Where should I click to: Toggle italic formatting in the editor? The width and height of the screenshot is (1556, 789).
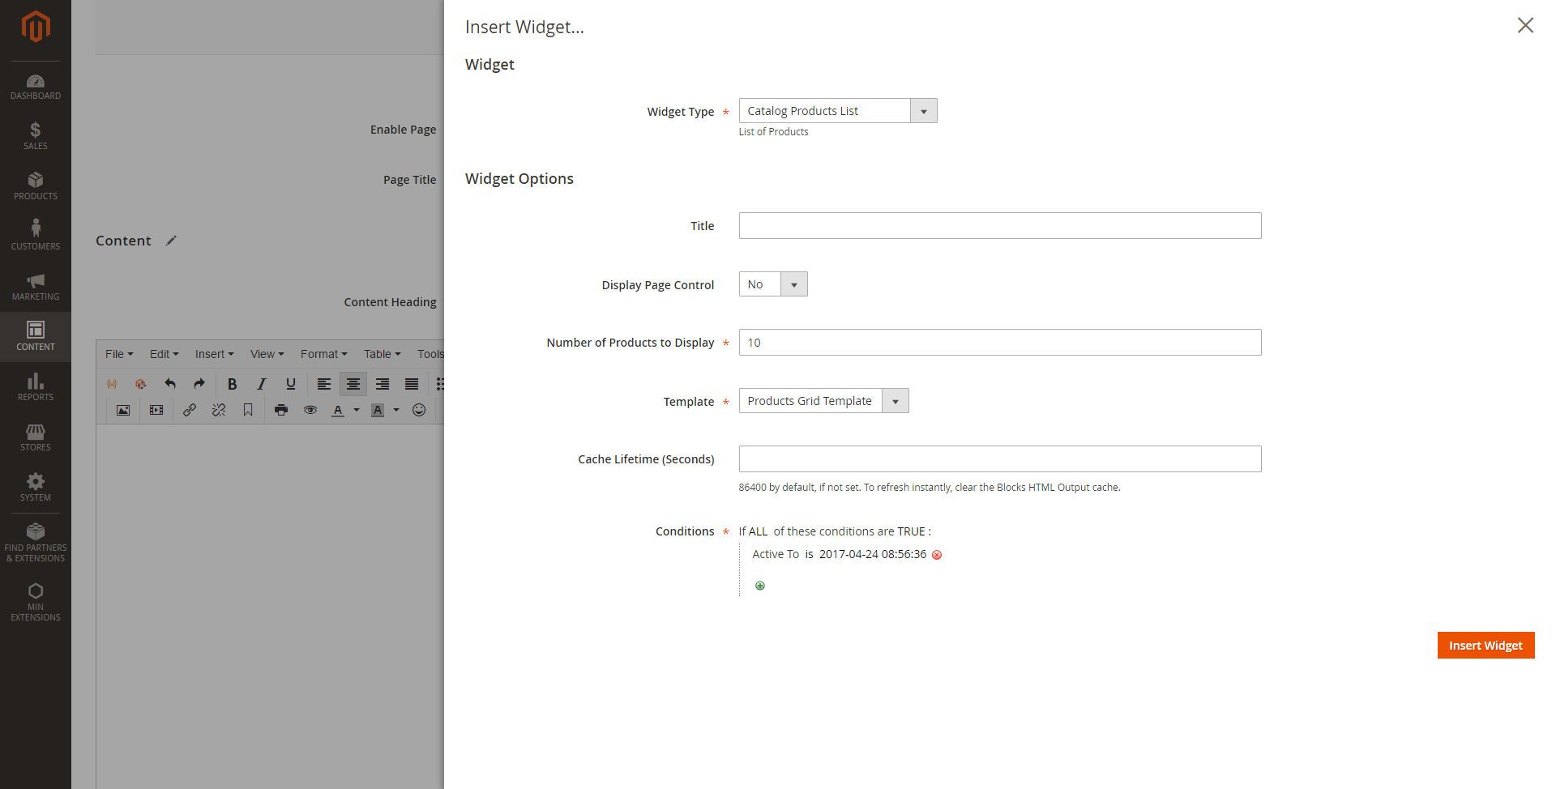click(262, 384)
